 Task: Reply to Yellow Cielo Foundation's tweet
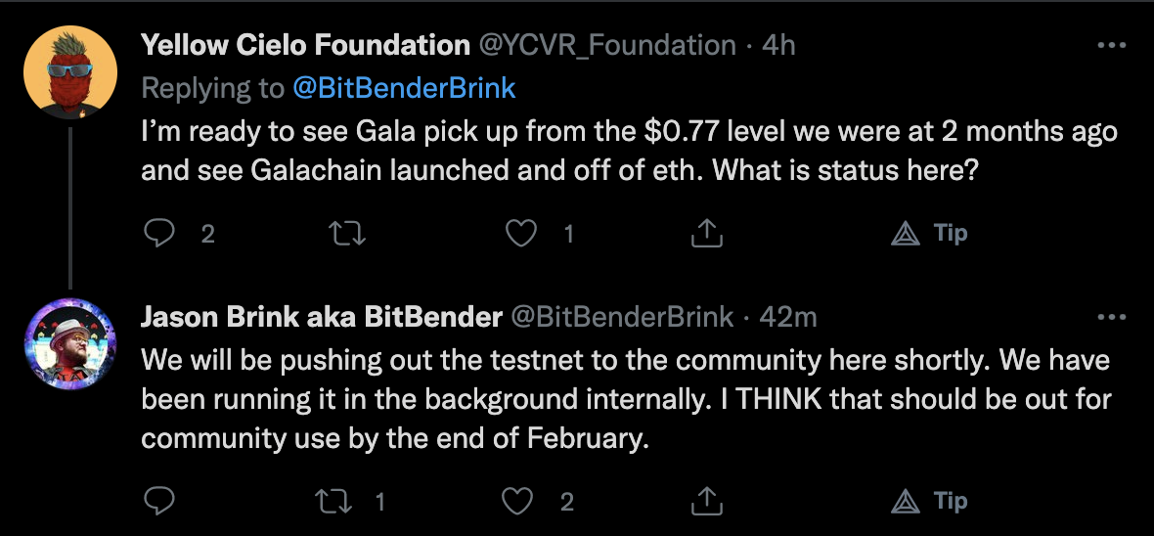tap(158, 233)
